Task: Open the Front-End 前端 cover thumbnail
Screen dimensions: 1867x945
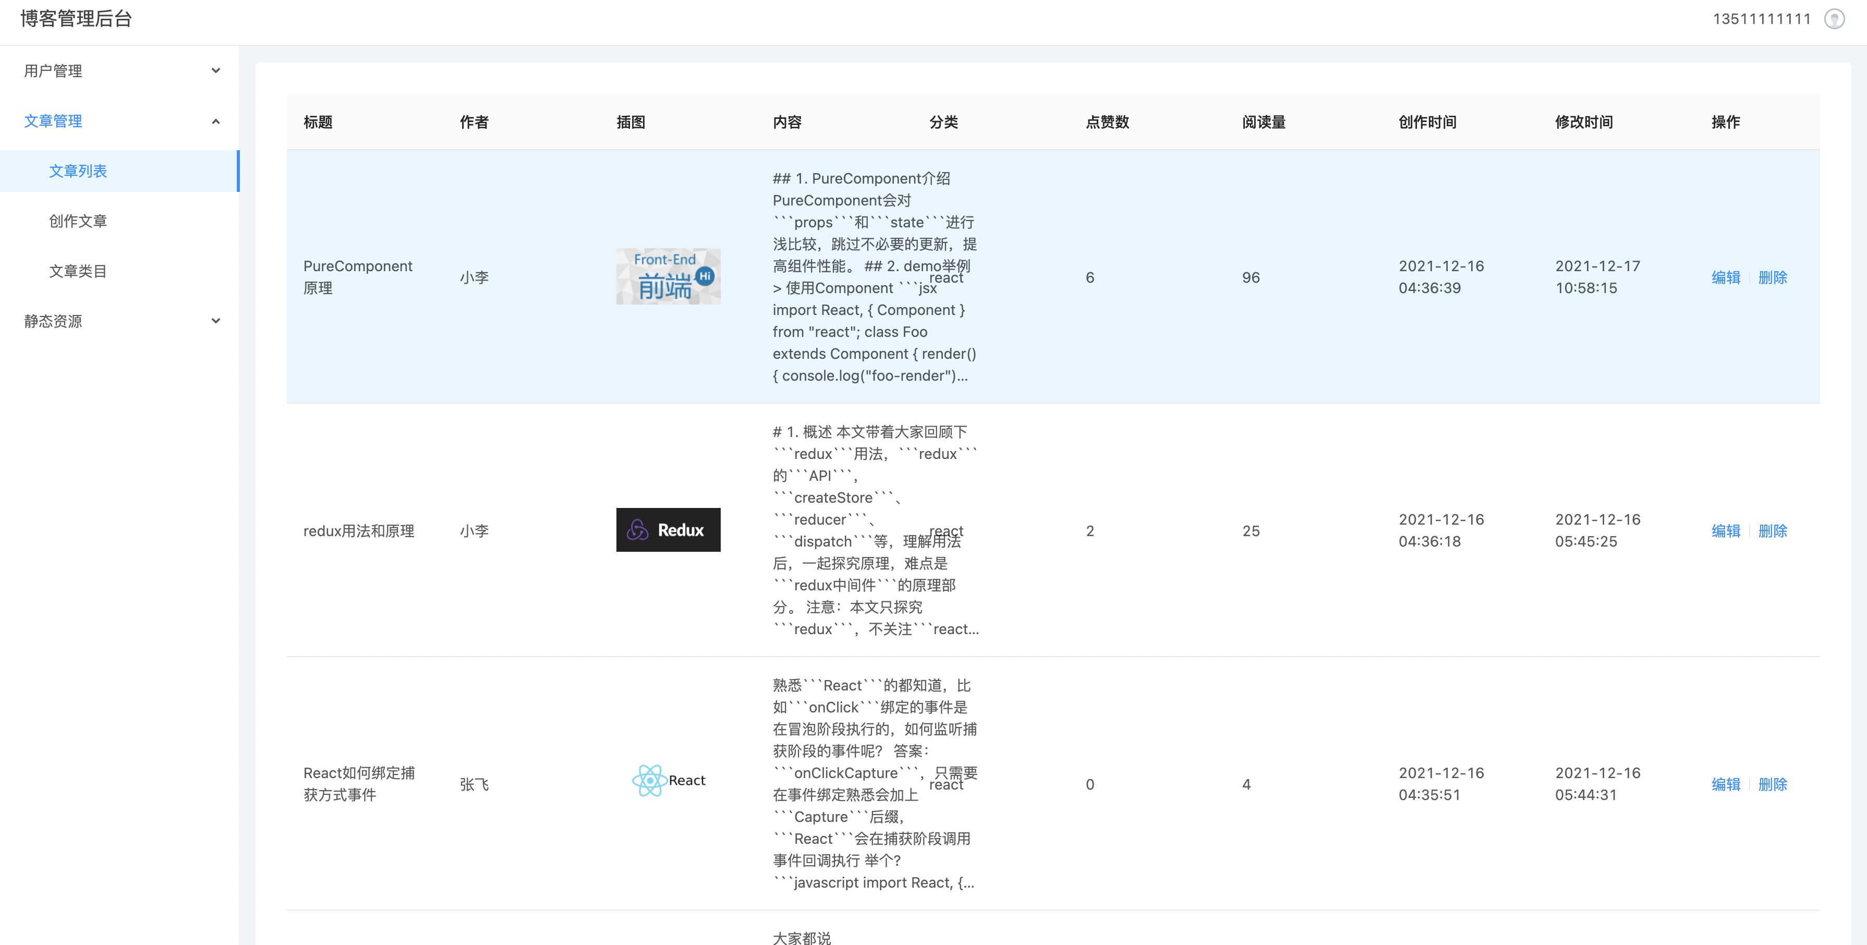Action: point(668,276)
